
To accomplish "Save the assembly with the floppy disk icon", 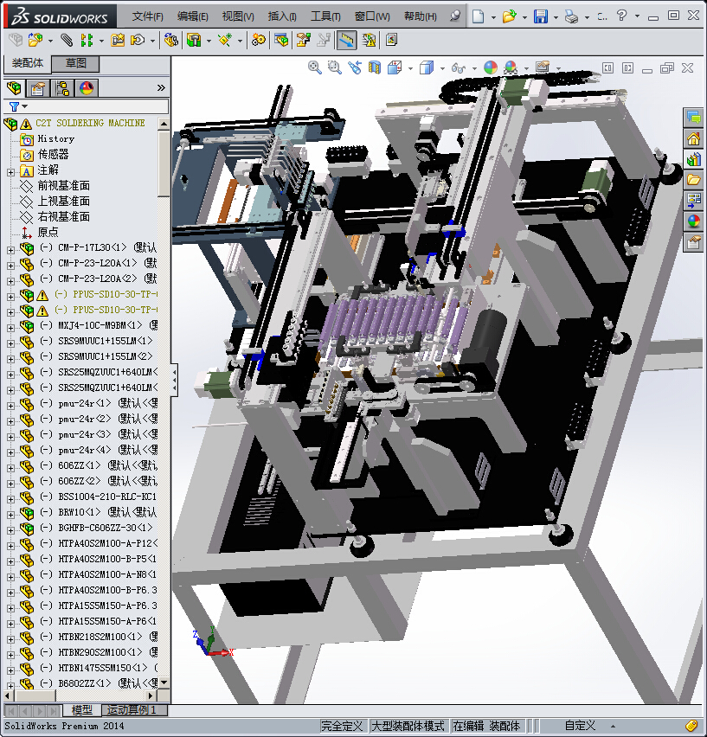I will (541, 16).
